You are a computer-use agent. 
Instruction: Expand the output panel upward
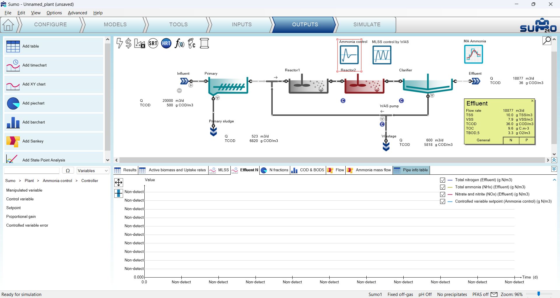click(554, 160)
